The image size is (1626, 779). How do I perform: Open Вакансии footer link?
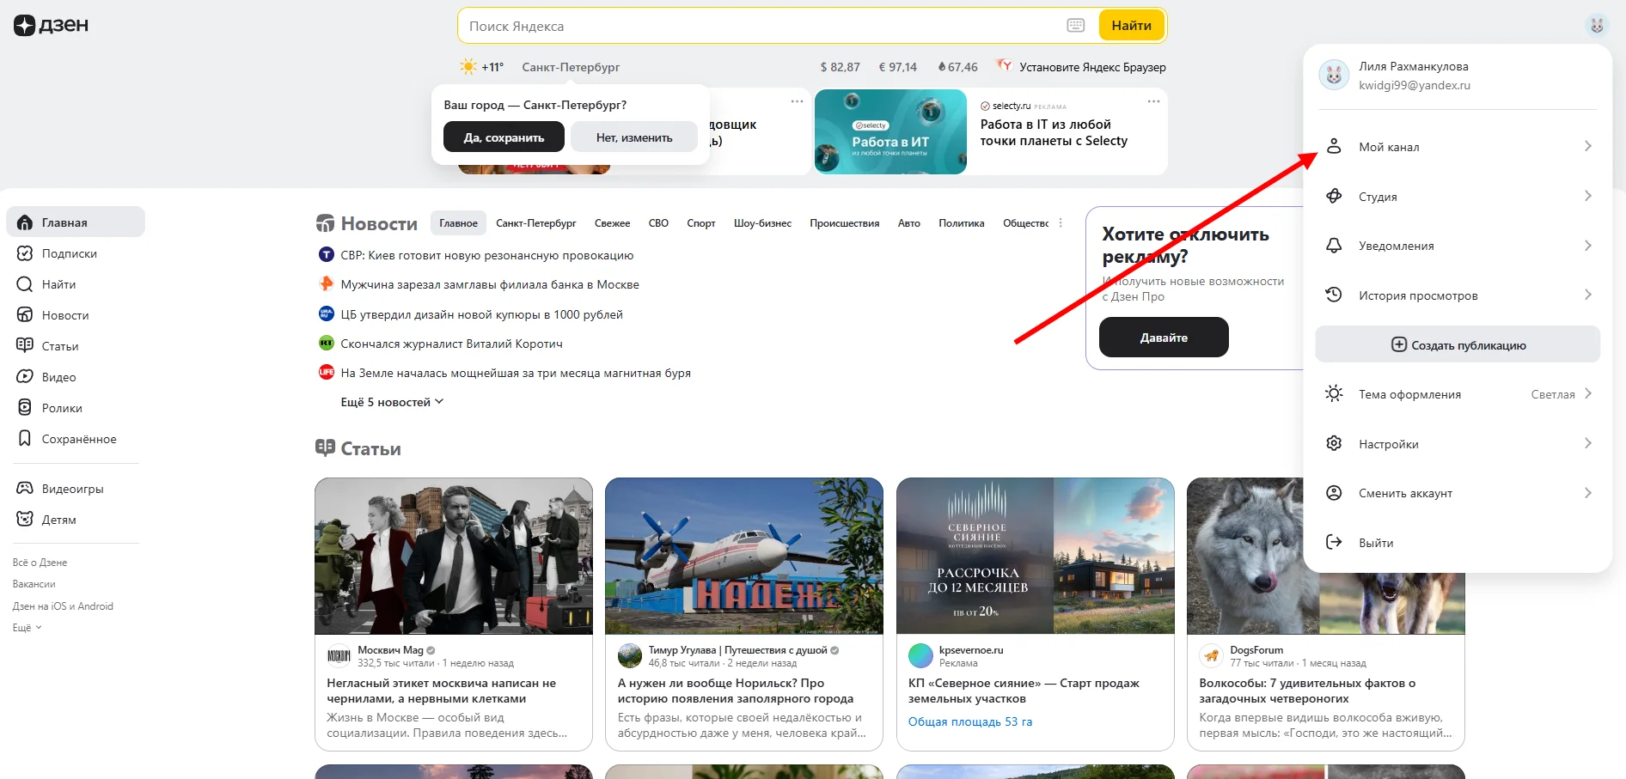point(34,584)
